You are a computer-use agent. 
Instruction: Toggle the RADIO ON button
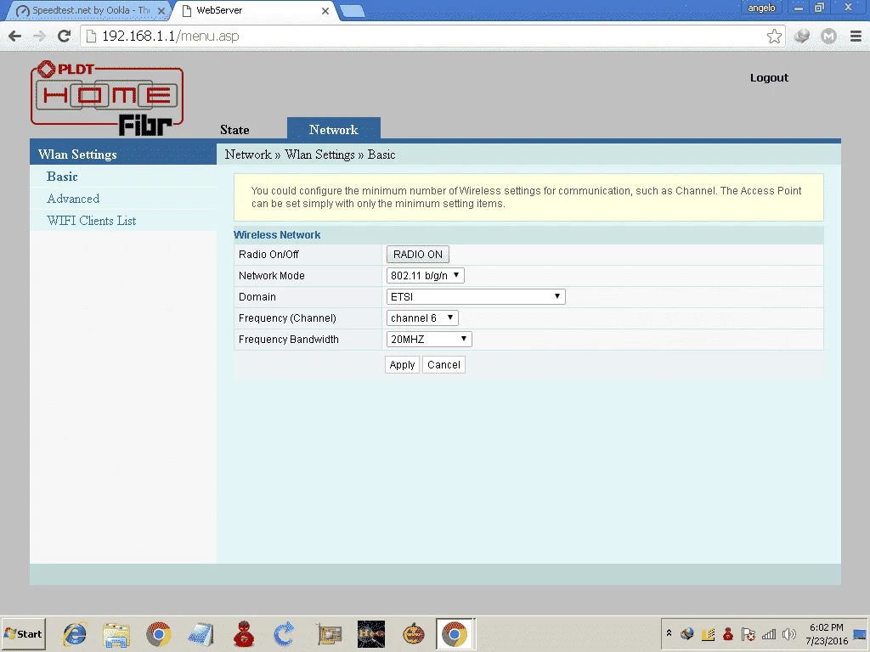tap(418, 255)
